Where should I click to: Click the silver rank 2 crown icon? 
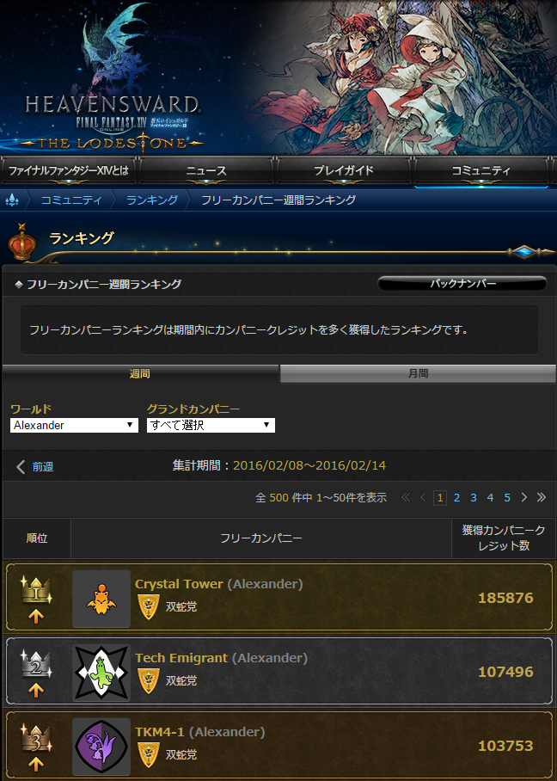click(36, 664)
